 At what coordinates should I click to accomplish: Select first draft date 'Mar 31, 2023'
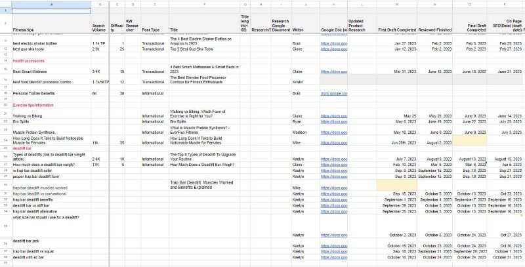[397, 70]
